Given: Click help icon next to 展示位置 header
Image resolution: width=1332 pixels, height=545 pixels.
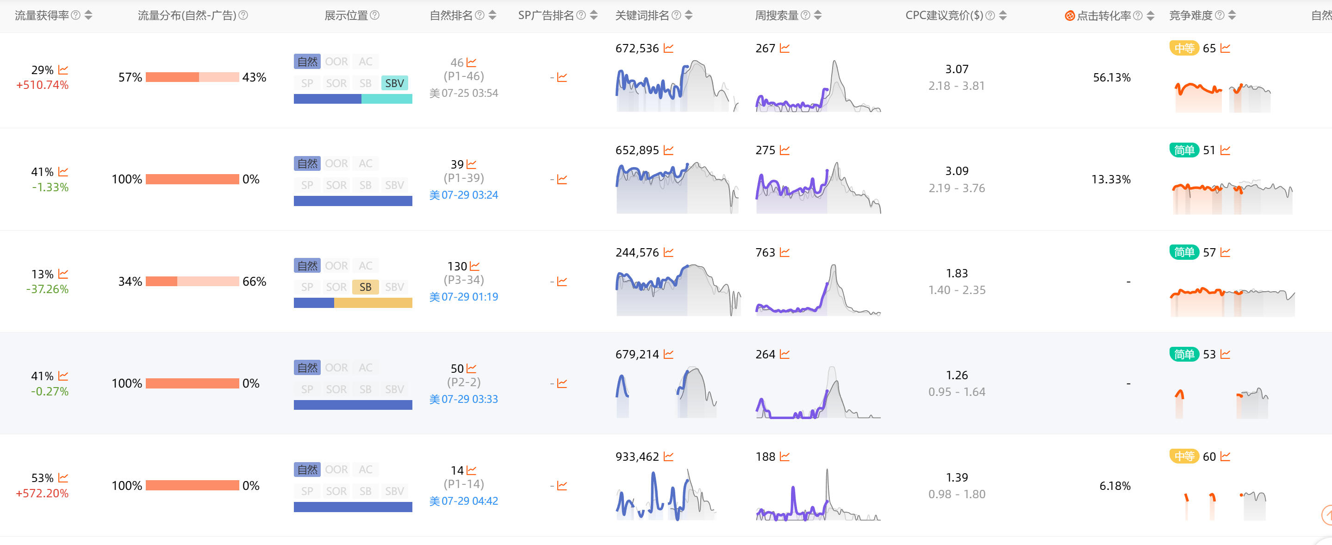Looking at the screenshot, I should (375, 15).
